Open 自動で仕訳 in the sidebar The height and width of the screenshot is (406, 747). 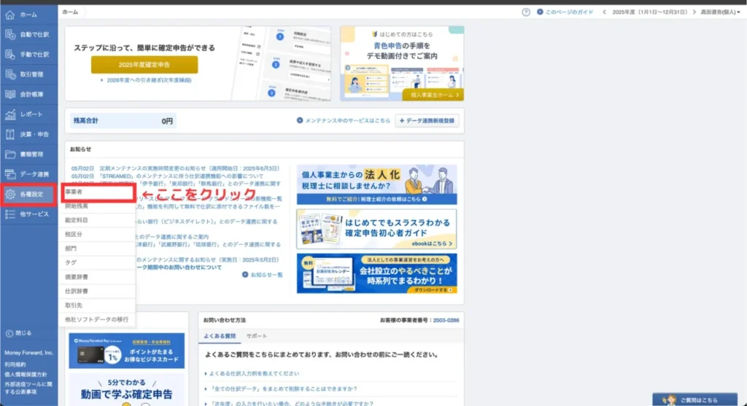point(28,34)
